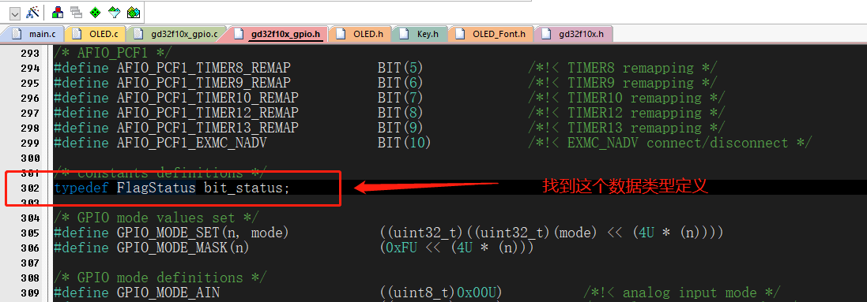
Task: Click AFIO_PCF1_TIMER10_REMAP macro name
Action: click(207, 99)
